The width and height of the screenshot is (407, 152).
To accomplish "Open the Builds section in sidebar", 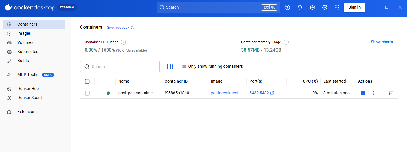I will [34, 61].
